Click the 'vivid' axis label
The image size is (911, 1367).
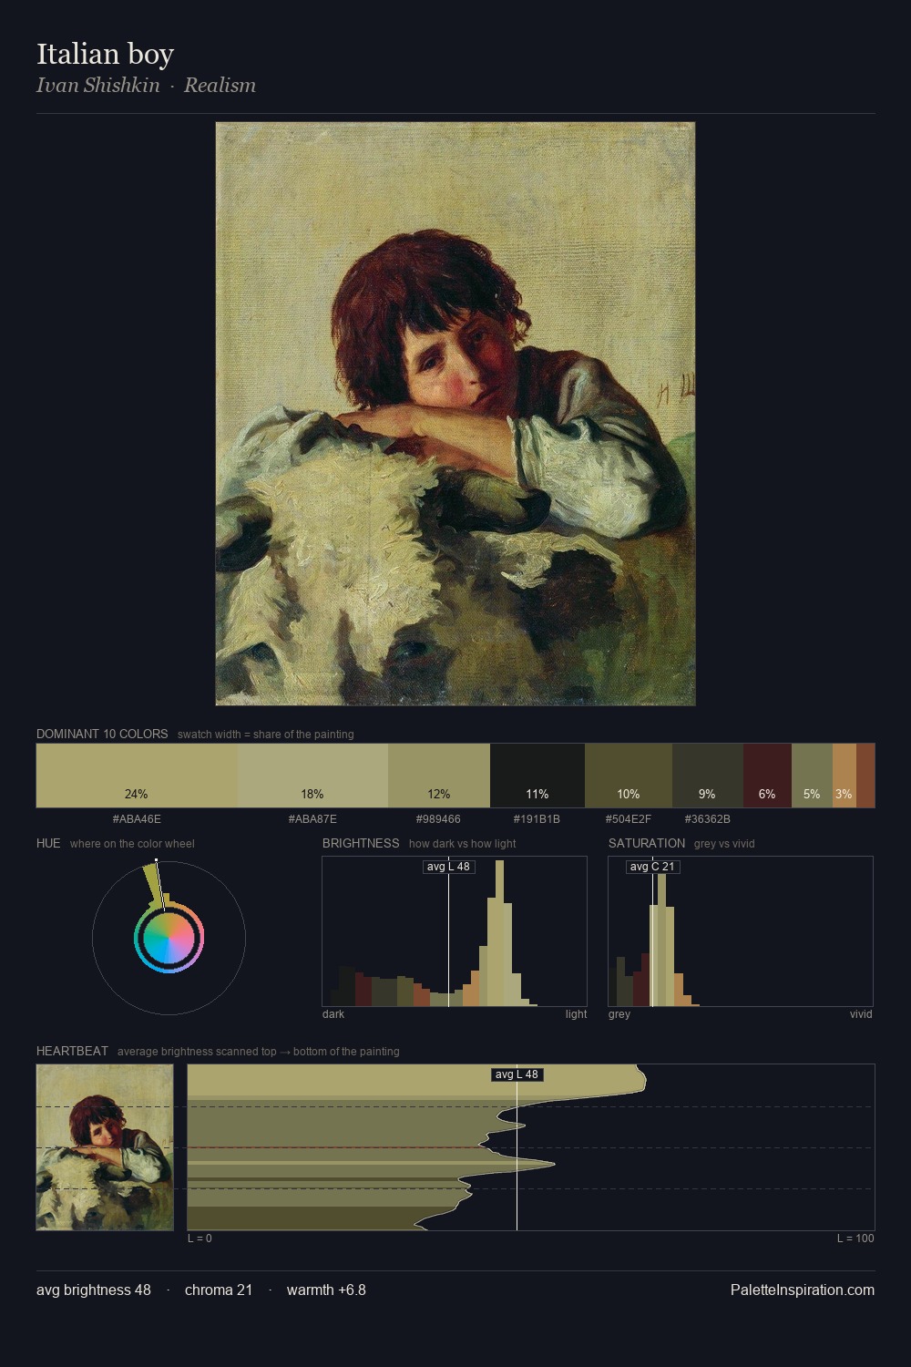pos(861,1014)
